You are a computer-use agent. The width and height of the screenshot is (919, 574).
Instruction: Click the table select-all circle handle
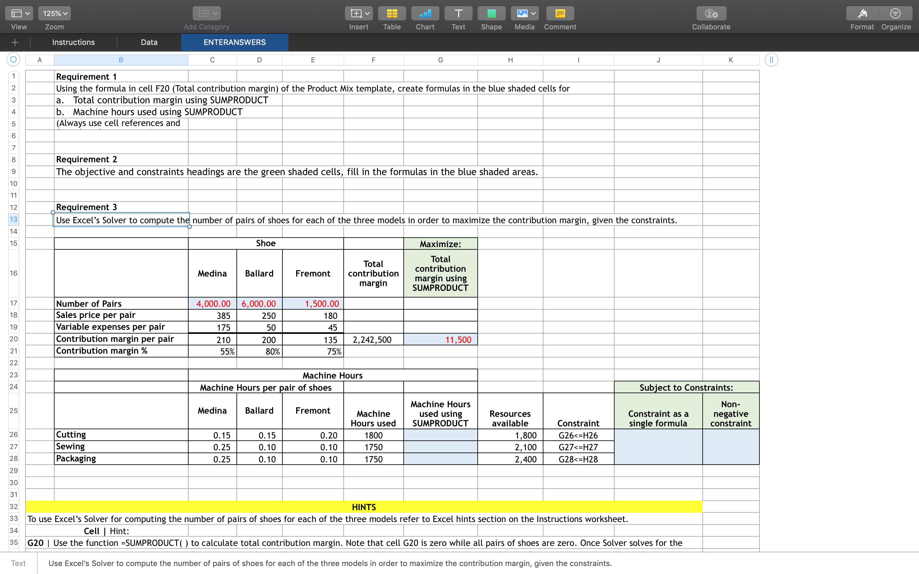point(13,59)
